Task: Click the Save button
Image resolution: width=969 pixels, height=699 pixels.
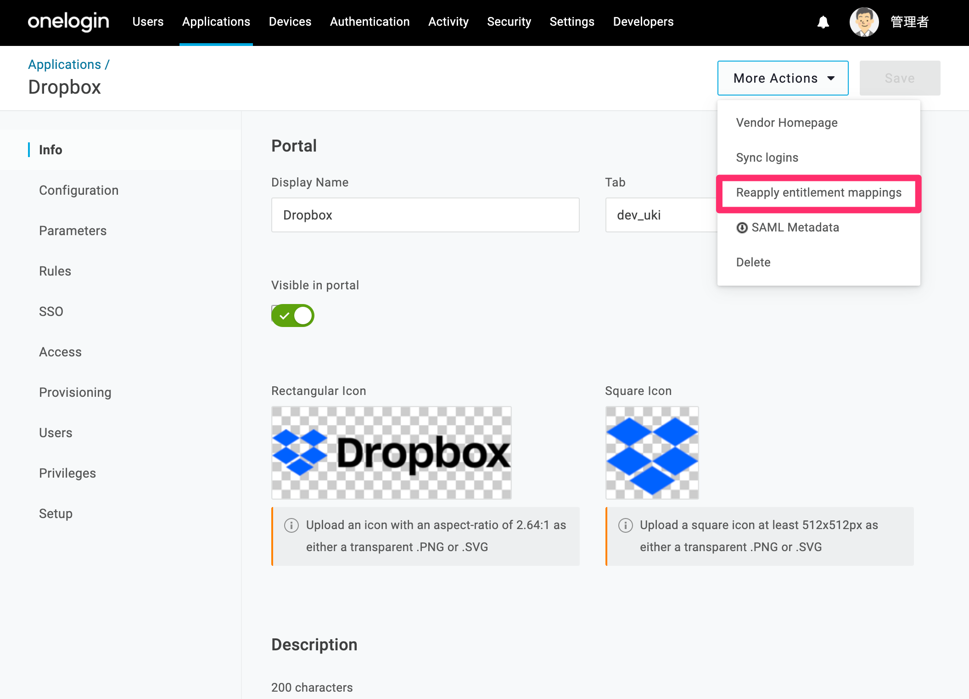Action: pyautogui.click(x=900, y=78)
